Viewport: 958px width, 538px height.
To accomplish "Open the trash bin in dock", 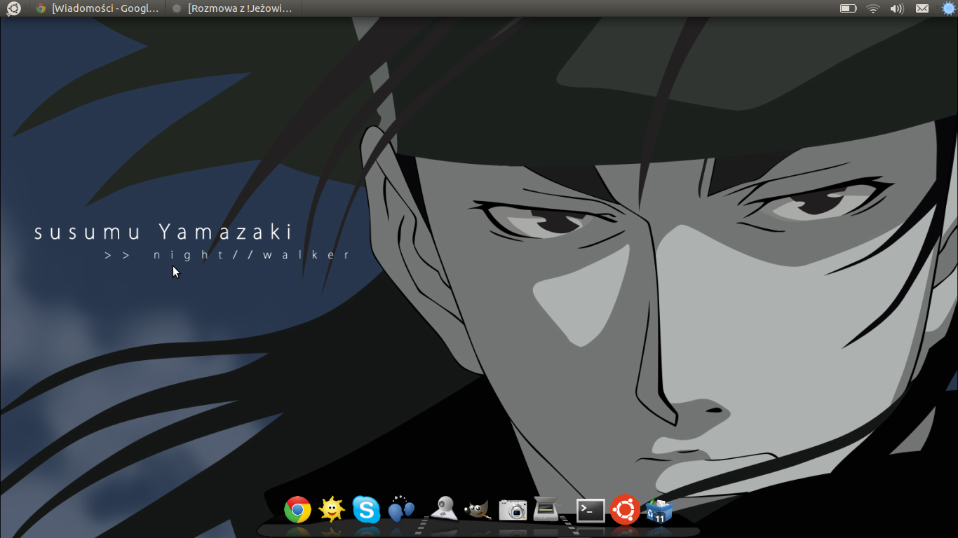I will click(x=659, y=511).
